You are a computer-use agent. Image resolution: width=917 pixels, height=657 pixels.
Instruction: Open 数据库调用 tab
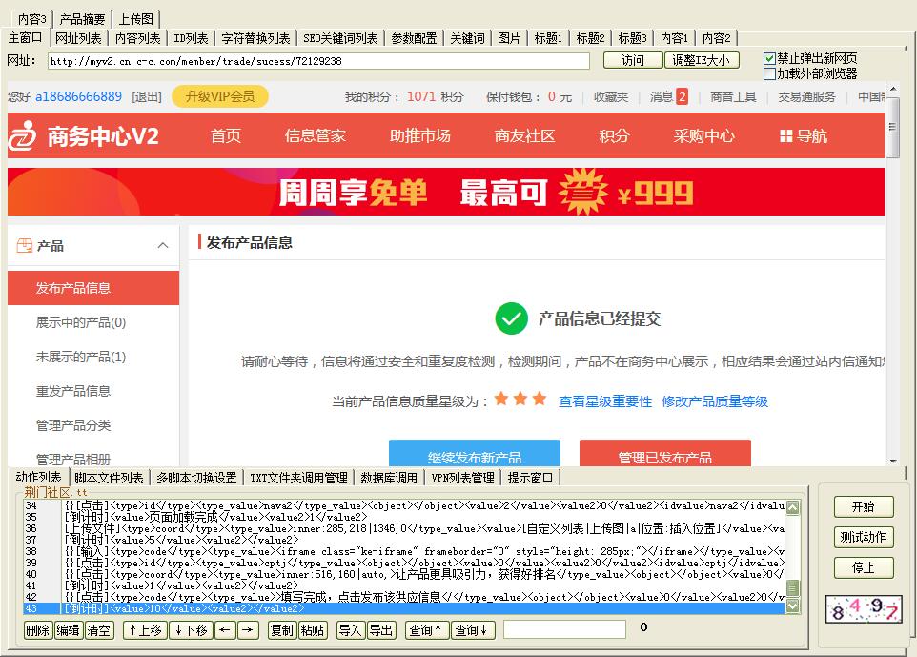coord(389,478)
